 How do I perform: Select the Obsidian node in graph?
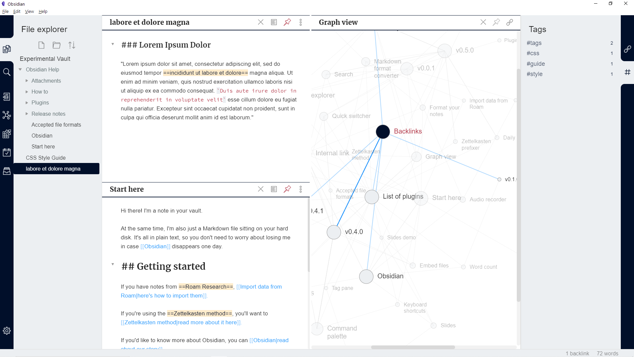coord(366,277)
